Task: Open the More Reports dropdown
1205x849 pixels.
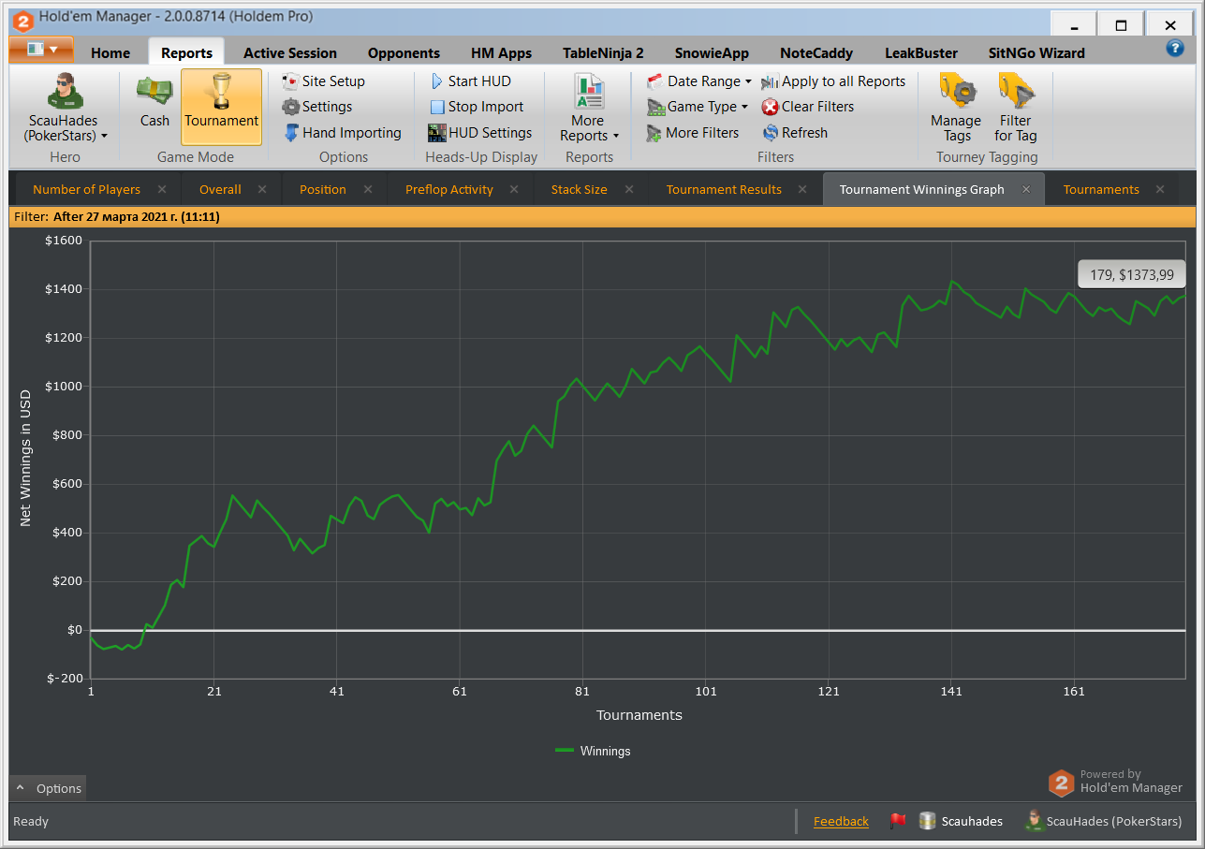Action: click(589, 108)
